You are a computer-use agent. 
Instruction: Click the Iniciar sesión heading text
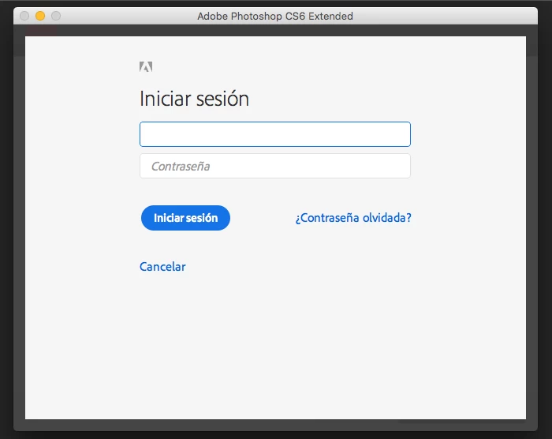[194, 99]
